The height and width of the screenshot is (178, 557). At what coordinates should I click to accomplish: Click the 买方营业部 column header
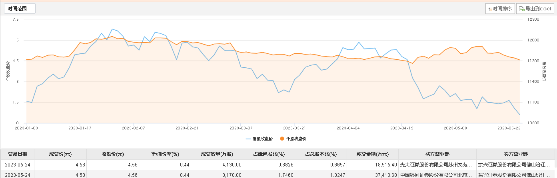pyautogui.click(x=437, y=154)
